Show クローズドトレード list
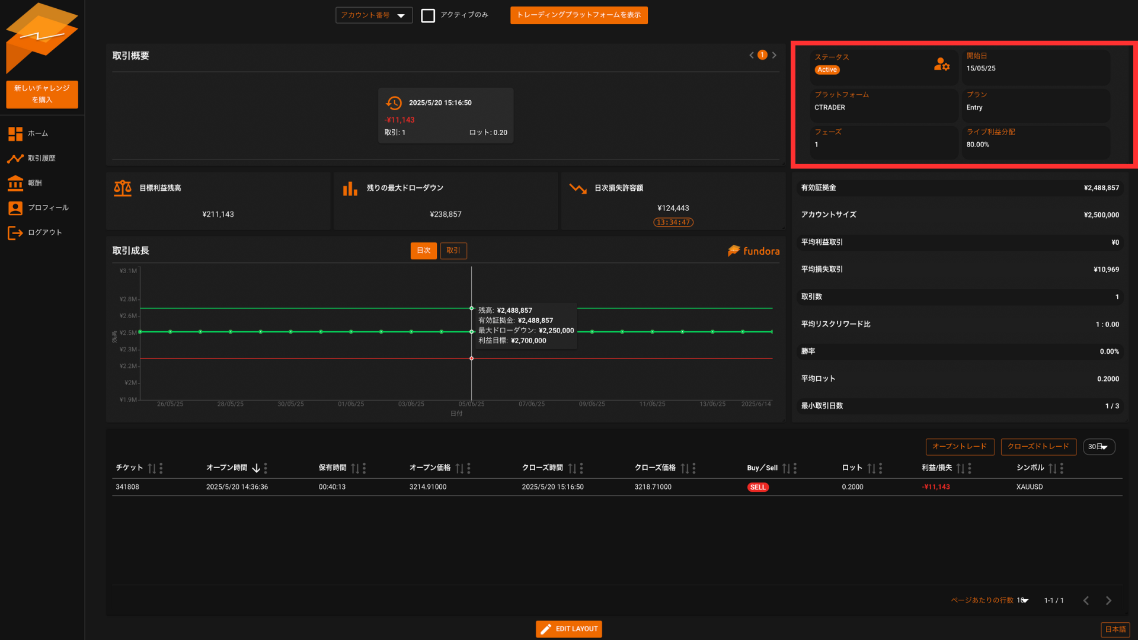 click(x=1038, y=447)
